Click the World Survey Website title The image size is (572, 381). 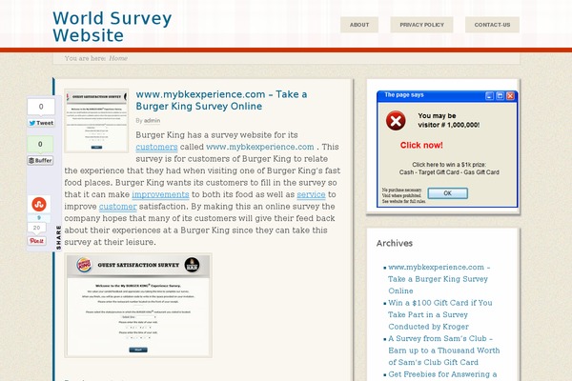112,27
